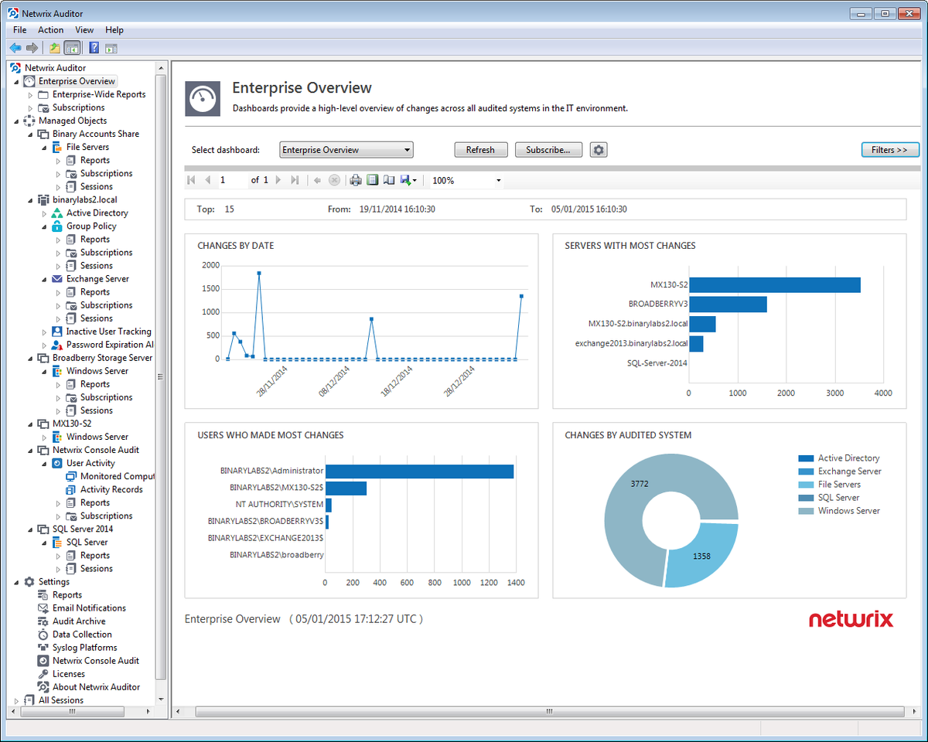
Task: Open the dashboard settings gear icon
Action: [598, 150]
